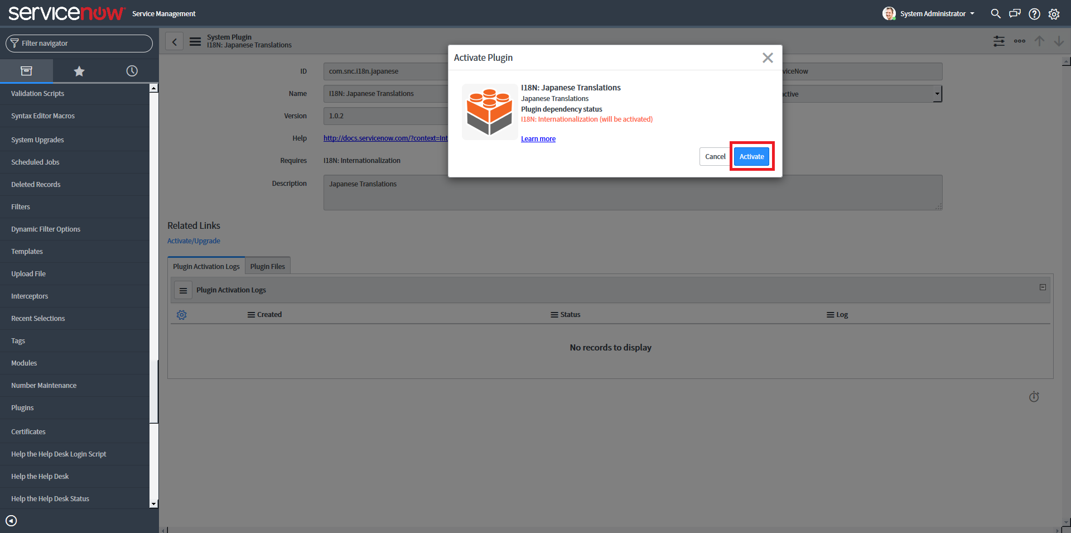Click the Version field
Image resolution: width=1071 pixels, height=533 pixels.
385,116
